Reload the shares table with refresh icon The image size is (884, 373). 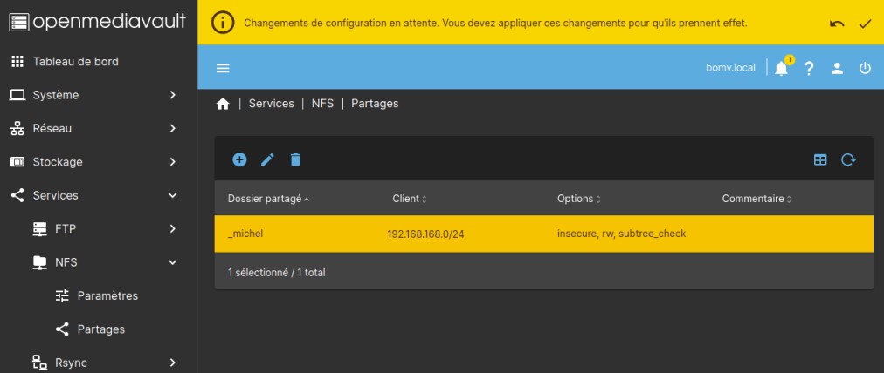pos(847,159)
